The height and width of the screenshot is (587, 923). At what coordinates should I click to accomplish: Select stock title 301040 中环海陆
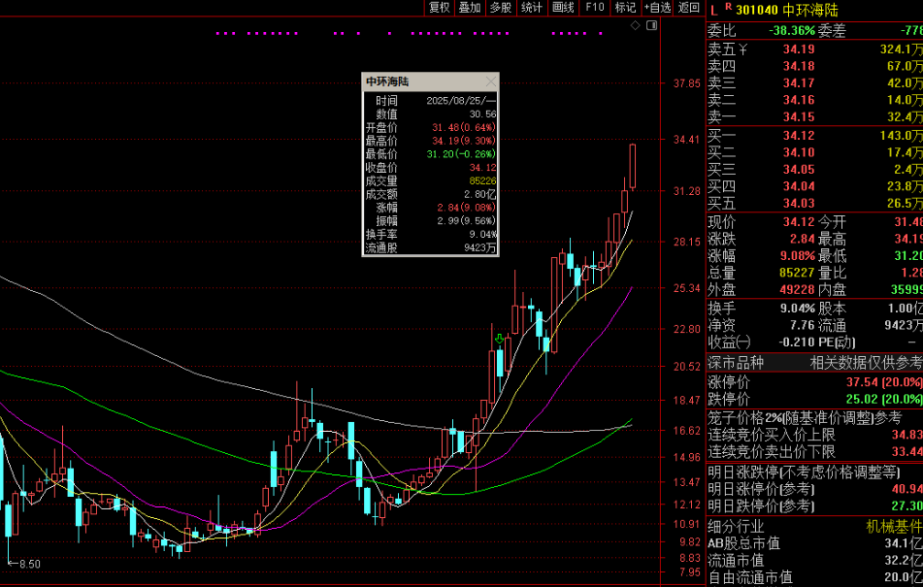coord(786,10)
